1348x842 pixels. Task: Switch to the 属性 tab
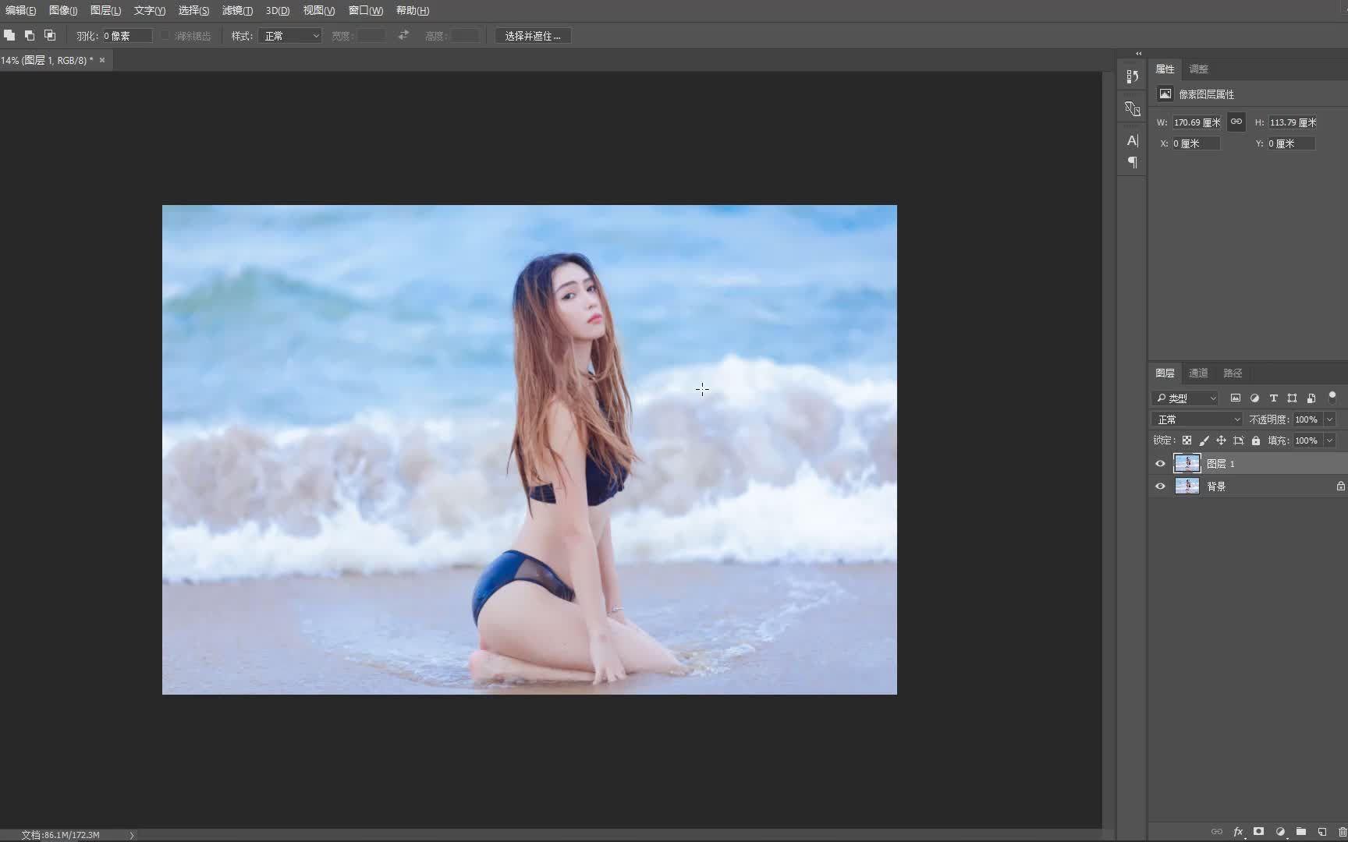[1165, 69]
